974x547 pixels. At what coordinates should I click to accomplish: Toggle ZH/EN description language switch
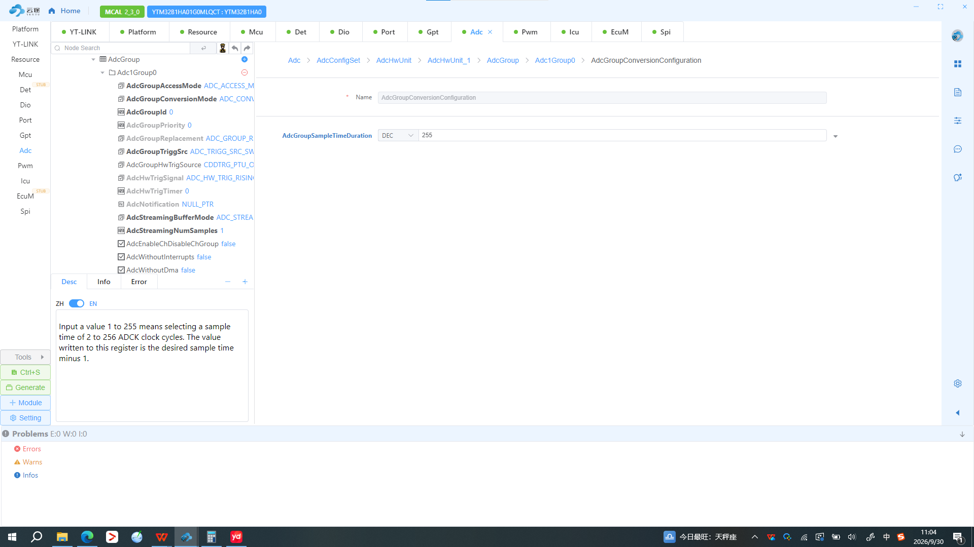pos(77,303)
